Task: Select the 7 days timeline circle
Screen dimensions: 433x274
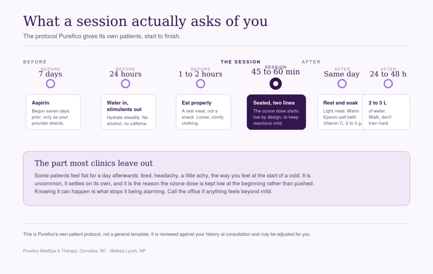Action: 50,84
